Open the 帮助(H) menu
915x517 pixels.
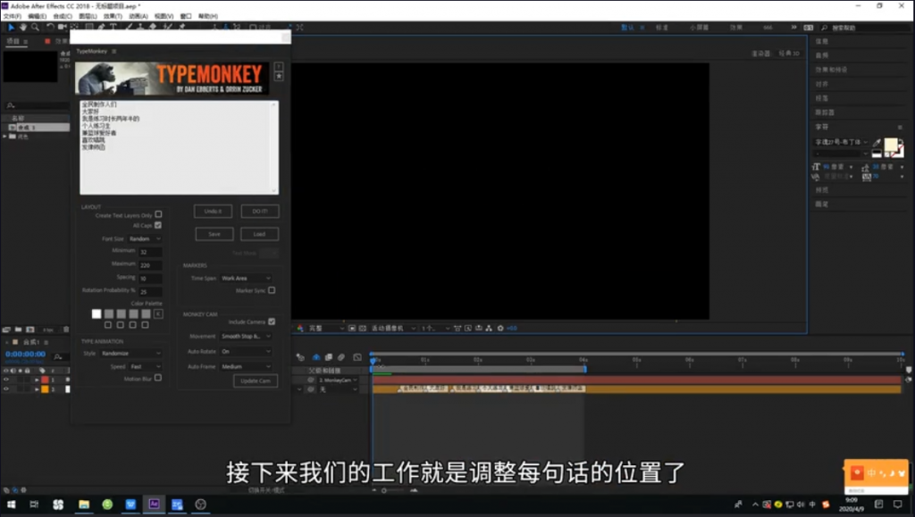tap(207, 16)
